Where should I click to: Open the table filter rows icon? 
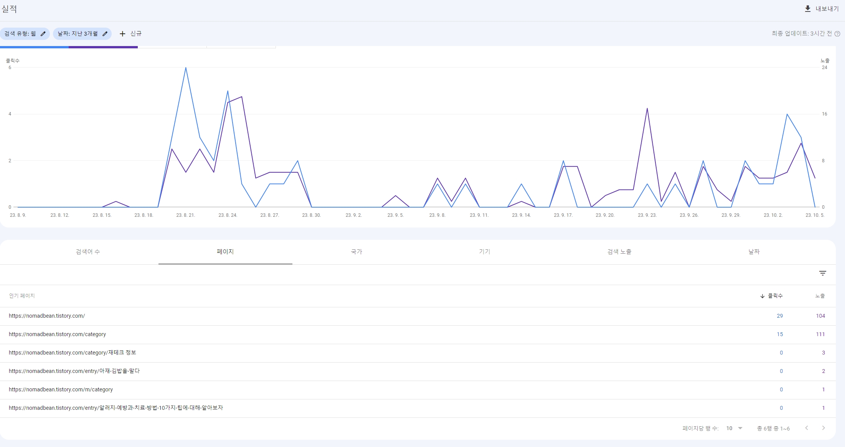(823, 273)
